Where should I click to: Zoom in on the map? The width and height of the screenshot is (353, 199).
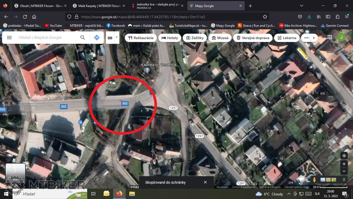click(344, 164)
